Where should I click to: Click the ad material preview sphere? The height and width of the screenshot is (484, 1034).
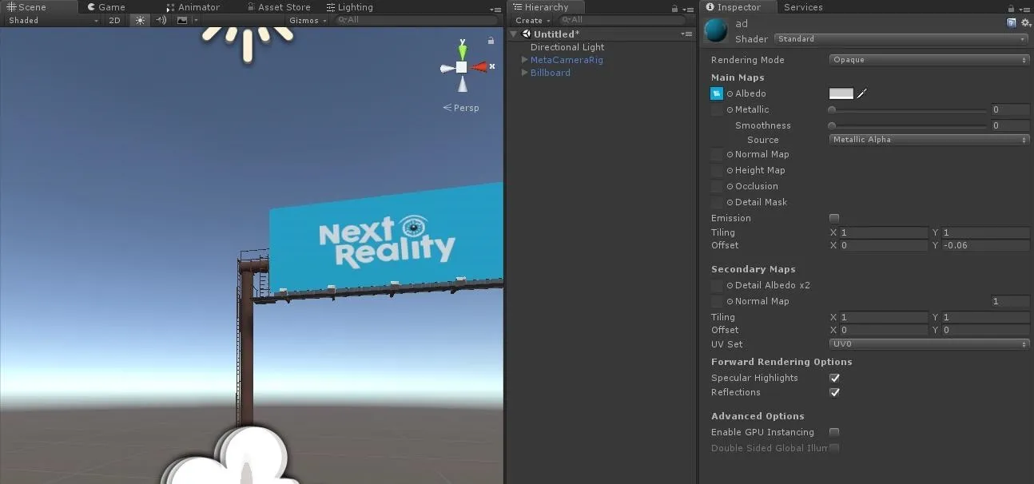coord(716,30)
